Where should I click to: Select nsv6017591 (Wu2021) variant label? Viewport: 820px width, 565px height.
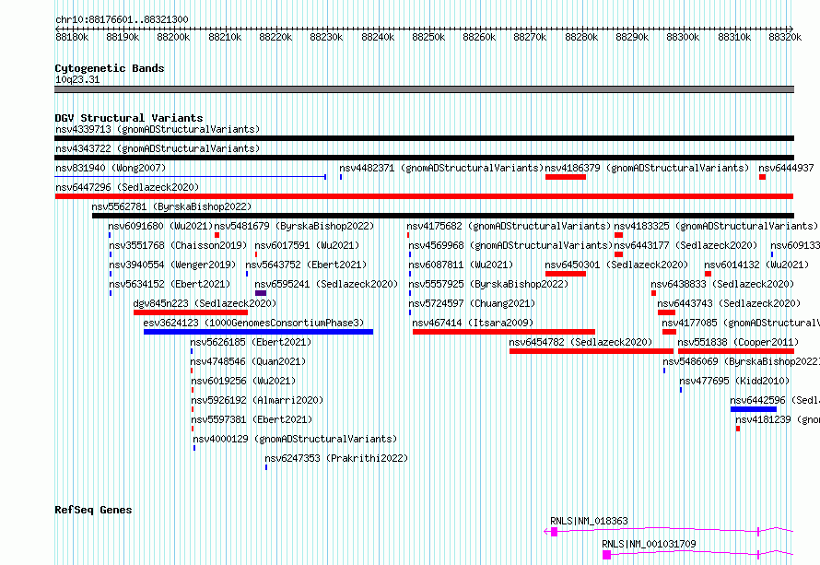(307, 245)
